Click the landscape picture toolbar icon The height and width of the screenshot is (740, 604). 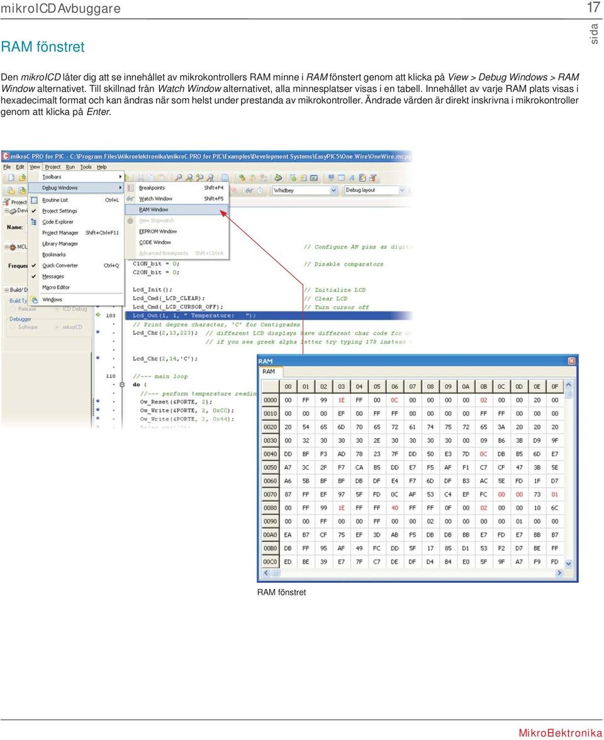[314, 178]
